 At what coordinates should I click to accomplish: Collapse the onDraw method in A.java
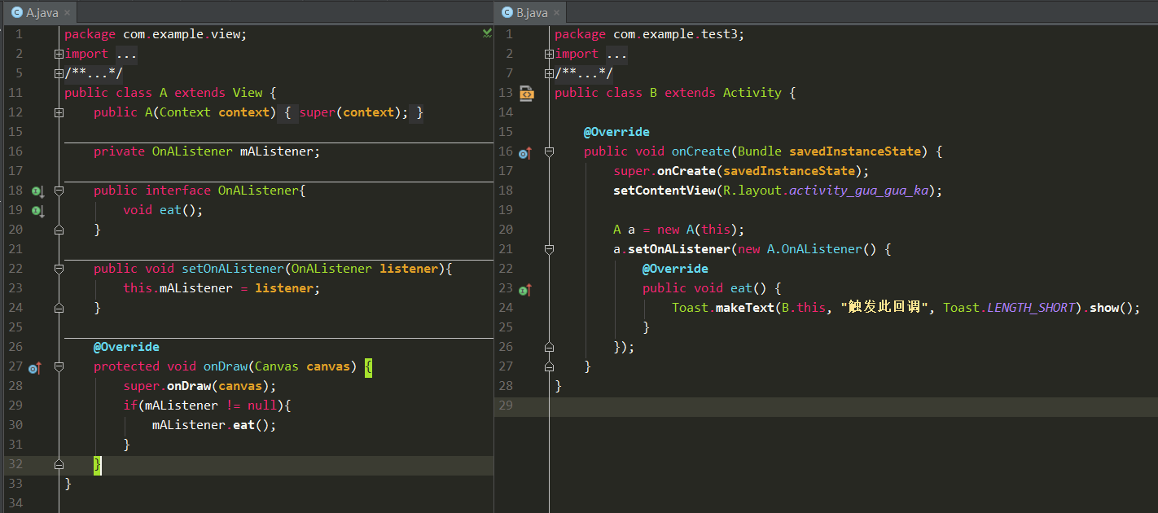click(59, 366)
